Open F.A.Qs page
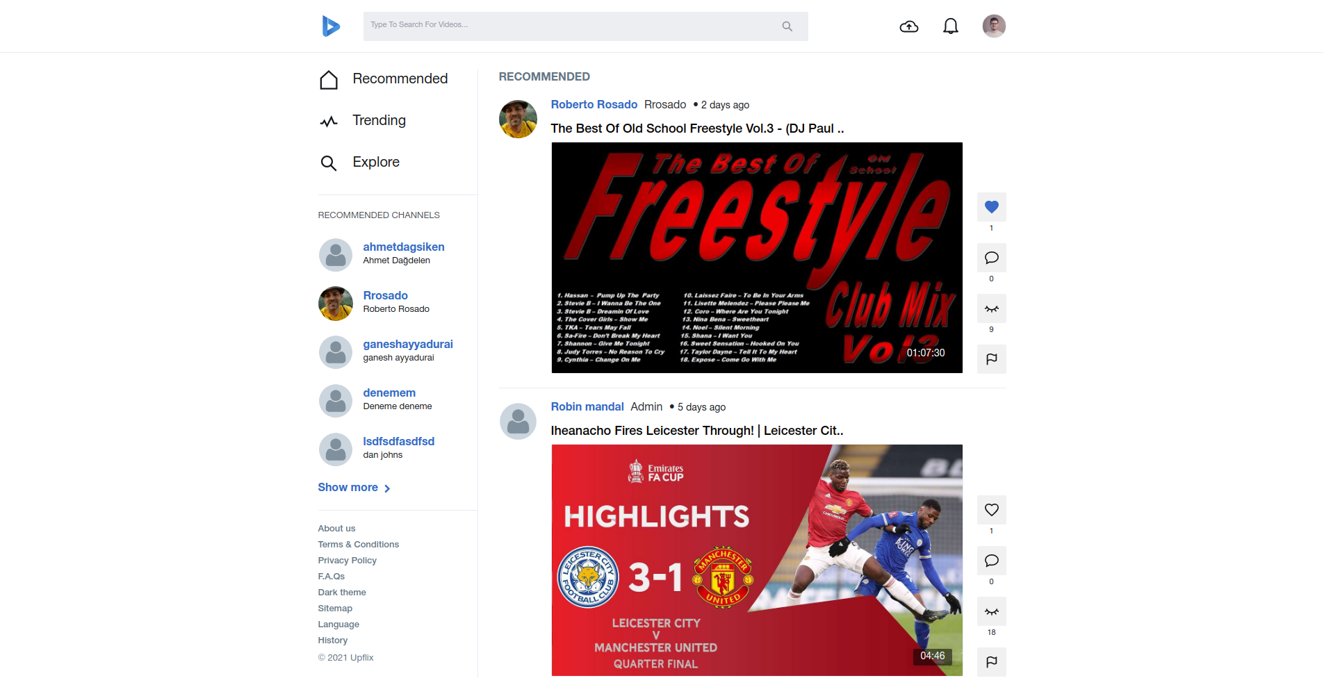 tap(332, 577)
